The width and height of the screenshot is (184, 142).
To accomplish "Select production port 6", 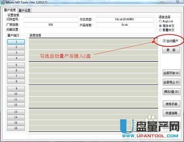I will (x=16, y=71).
